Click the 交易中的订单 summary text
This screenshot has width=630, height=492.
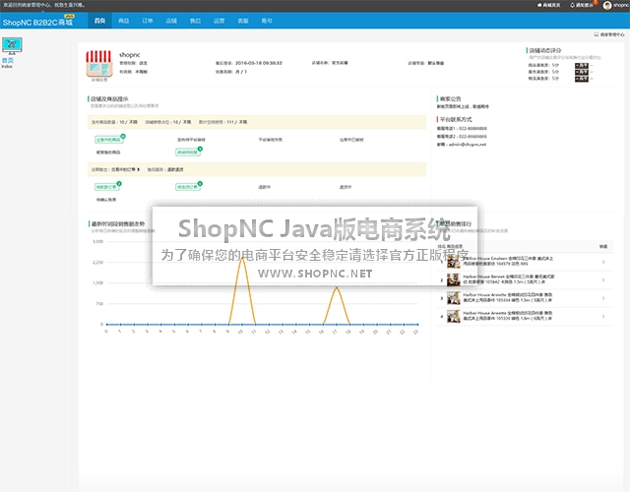(x=125, y=169)
